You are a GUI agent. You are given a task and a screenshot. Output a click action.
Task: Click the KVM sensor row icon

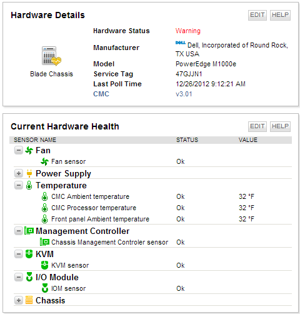[44, 265]
